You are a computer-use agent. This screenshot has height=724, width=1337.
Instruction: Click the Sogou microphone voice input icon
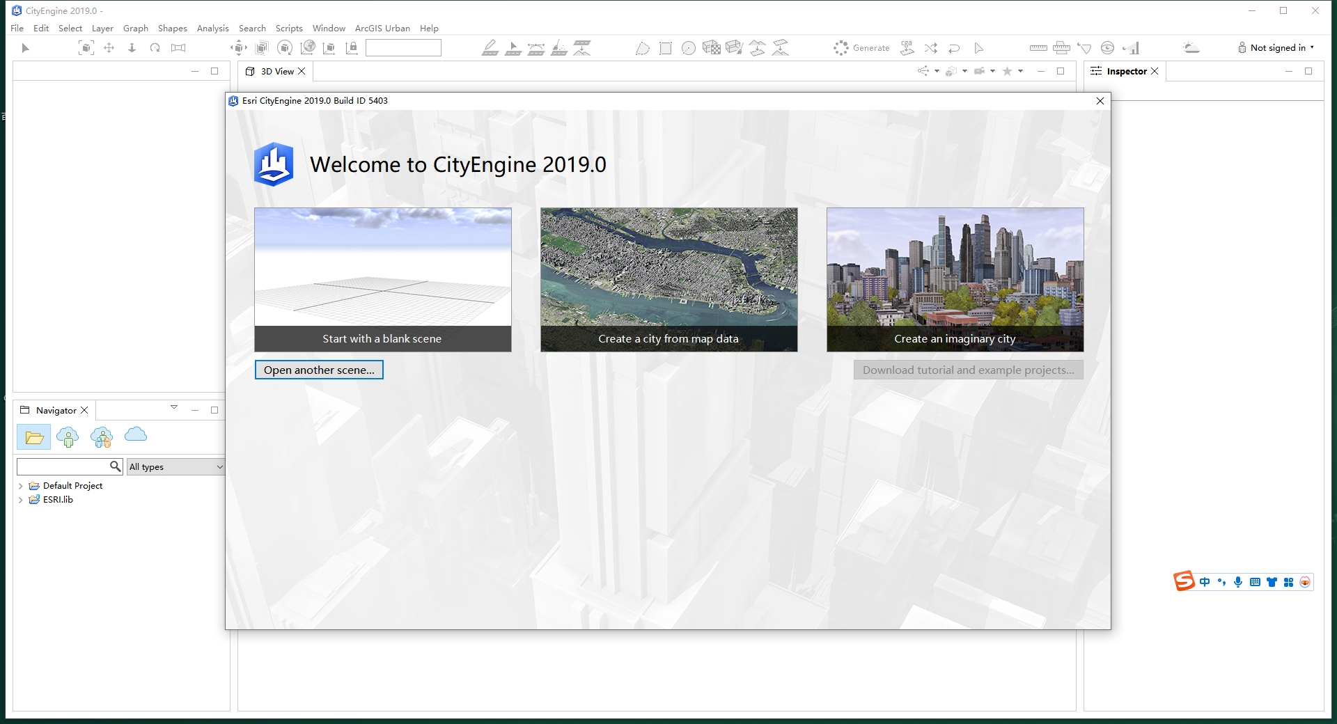pos(1238,582)
